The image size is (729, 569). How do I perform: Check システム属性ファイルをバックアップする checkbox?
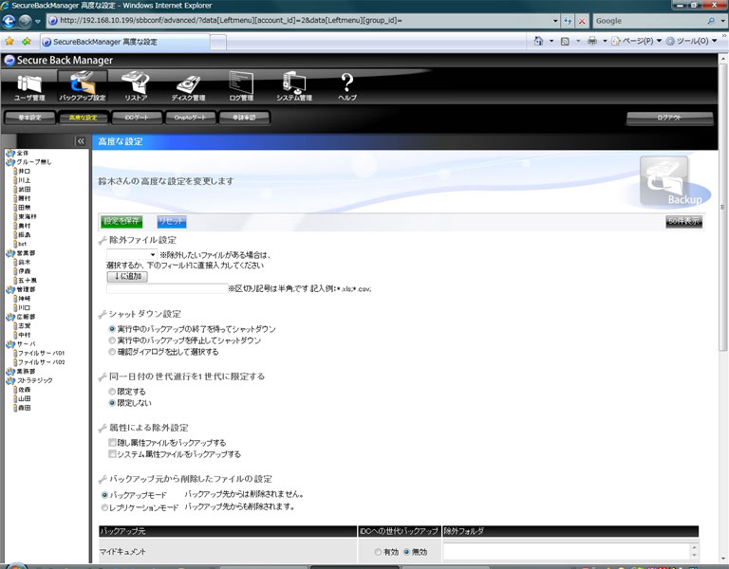coord(112,454)
